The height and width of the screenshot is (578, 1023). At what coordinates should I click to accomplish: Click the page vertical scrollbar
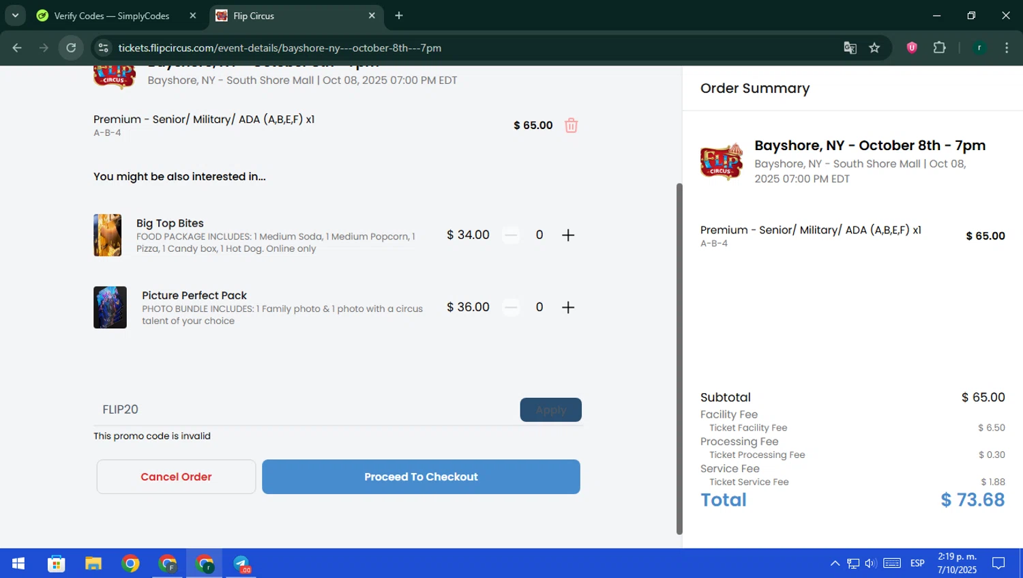[x=679, y=358]
